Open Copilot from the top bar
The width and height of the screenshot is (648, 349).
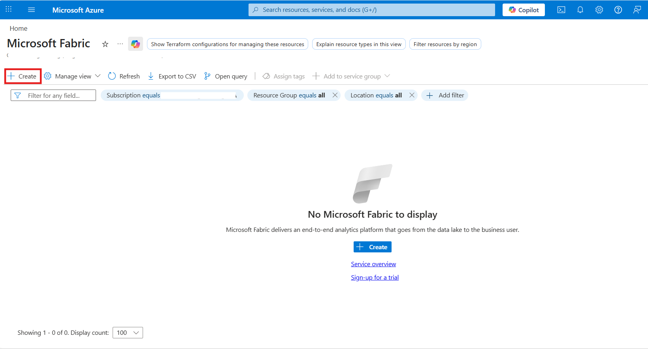524,10
